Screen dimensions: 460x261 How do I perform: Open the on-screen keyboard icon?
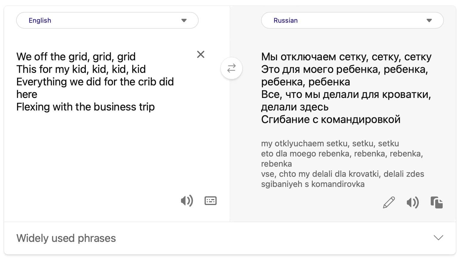pos(211,201)
